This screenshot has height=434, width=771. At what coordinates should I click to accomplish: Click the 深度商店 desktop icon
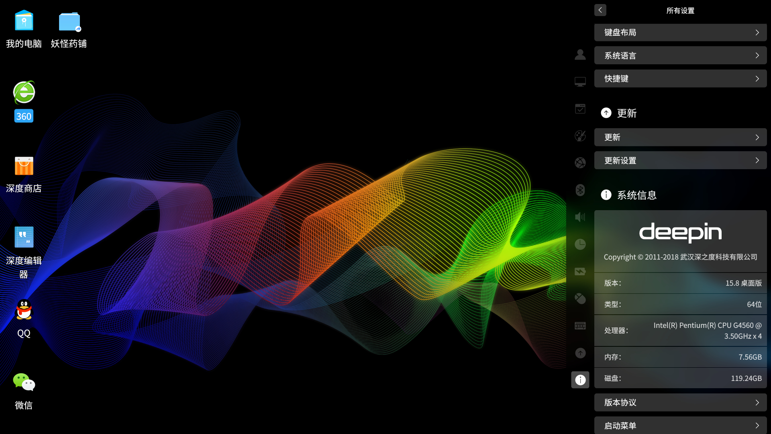pyautogui.click(x=24, y=166)
